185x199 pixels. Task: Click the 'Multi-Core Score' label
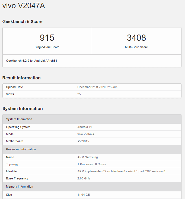tap(136, 47)
